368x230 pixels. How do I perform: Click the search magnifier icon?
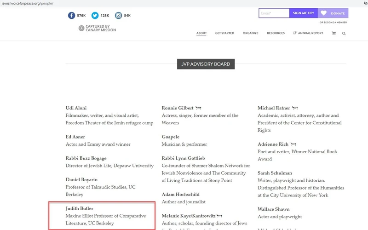(344, 33)
